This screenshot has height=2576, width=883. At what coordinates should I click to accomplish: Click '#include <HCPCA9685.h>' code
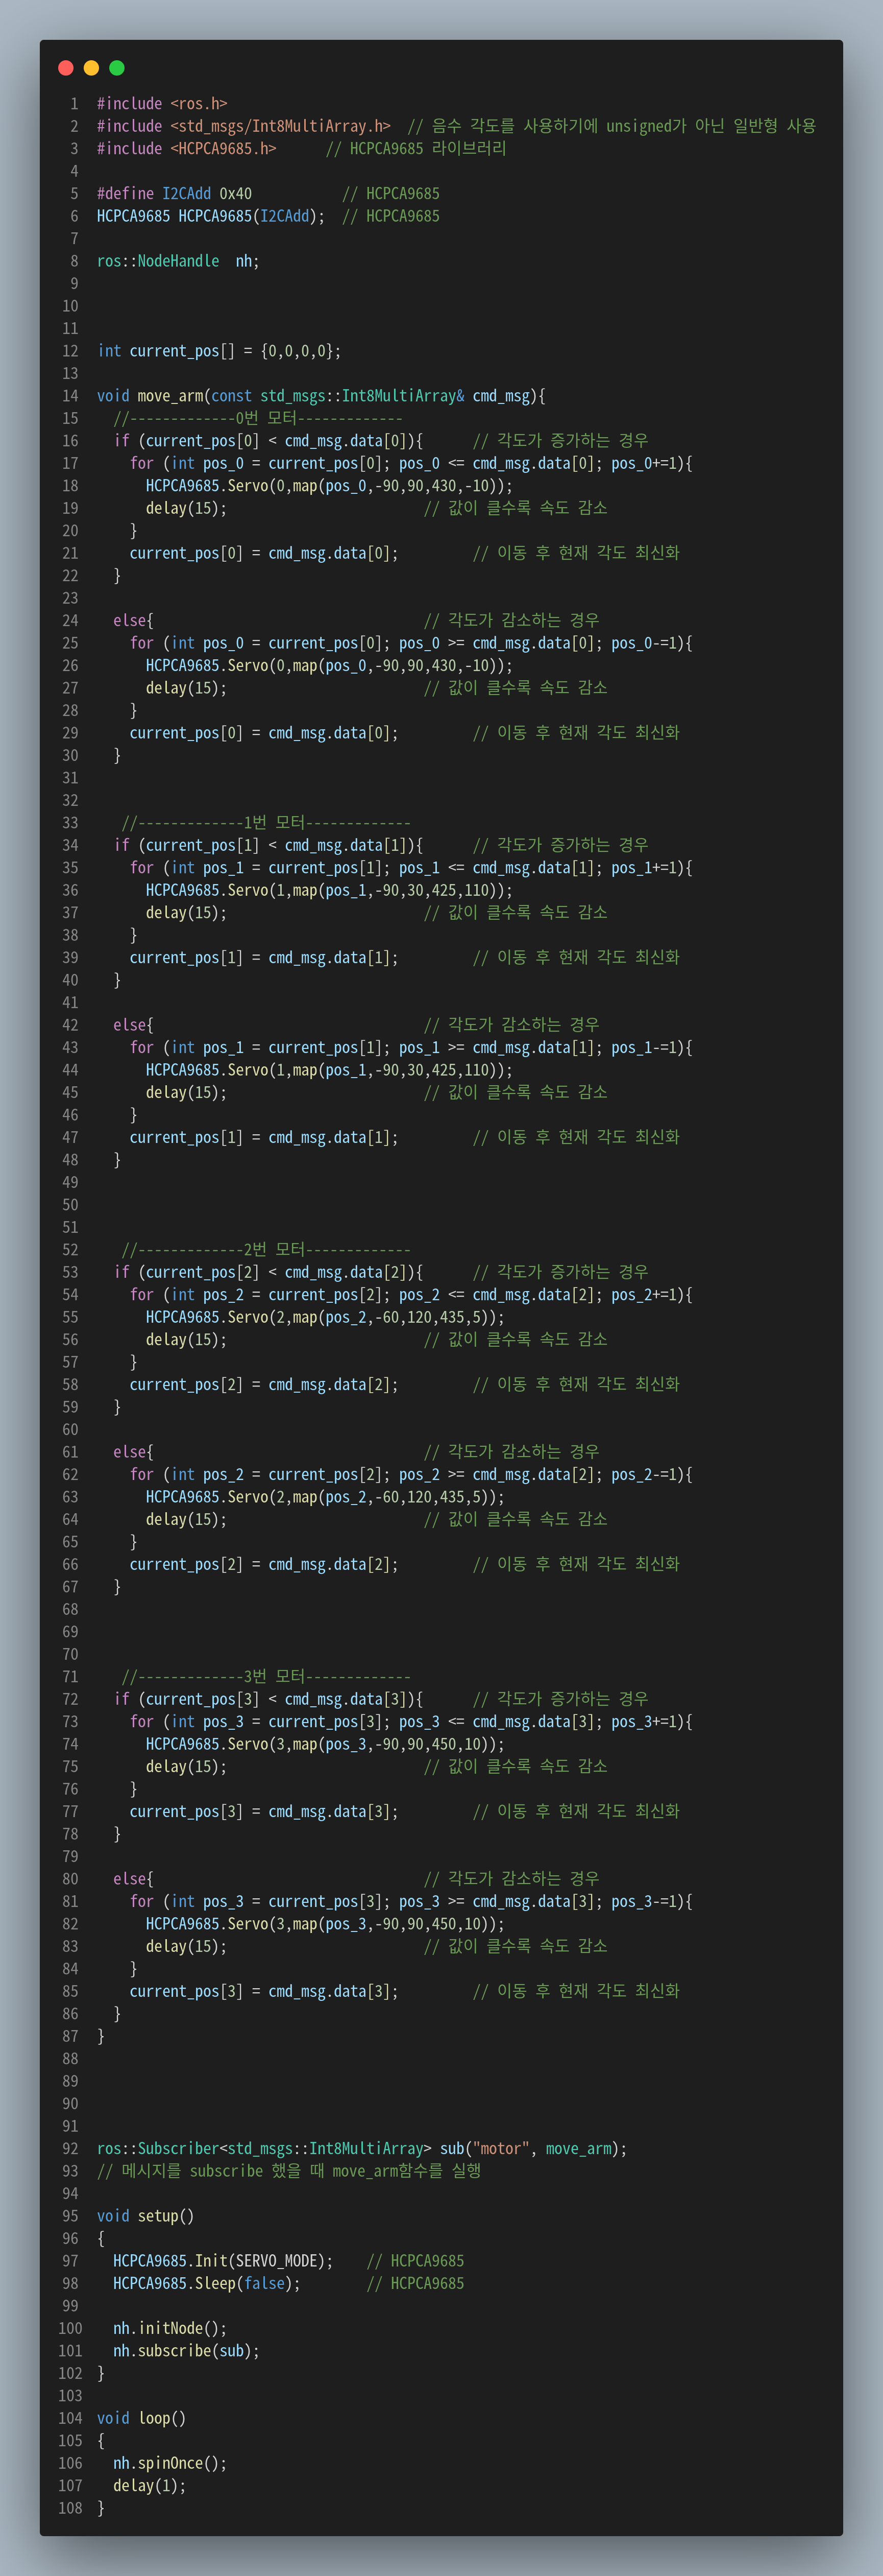187,149
